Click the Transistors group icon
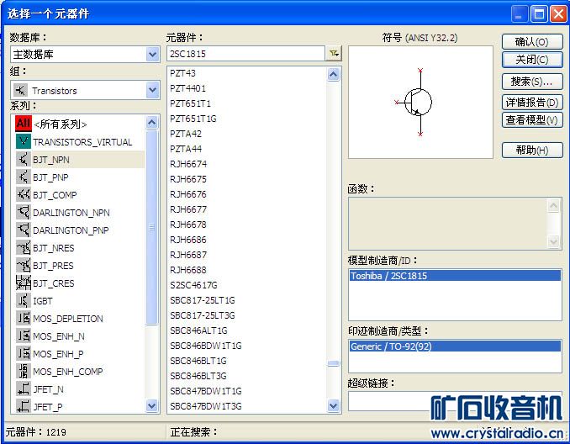This screenshot has width=570, height=444. (x=21, y=90)
